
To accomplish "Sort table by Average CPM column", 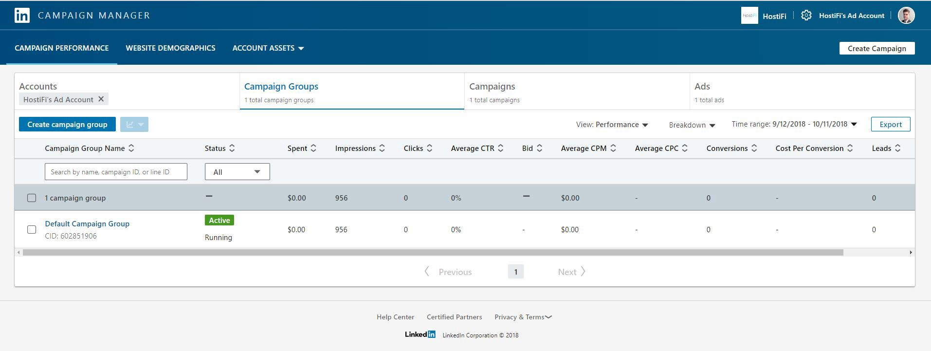I will click(613, 148).
